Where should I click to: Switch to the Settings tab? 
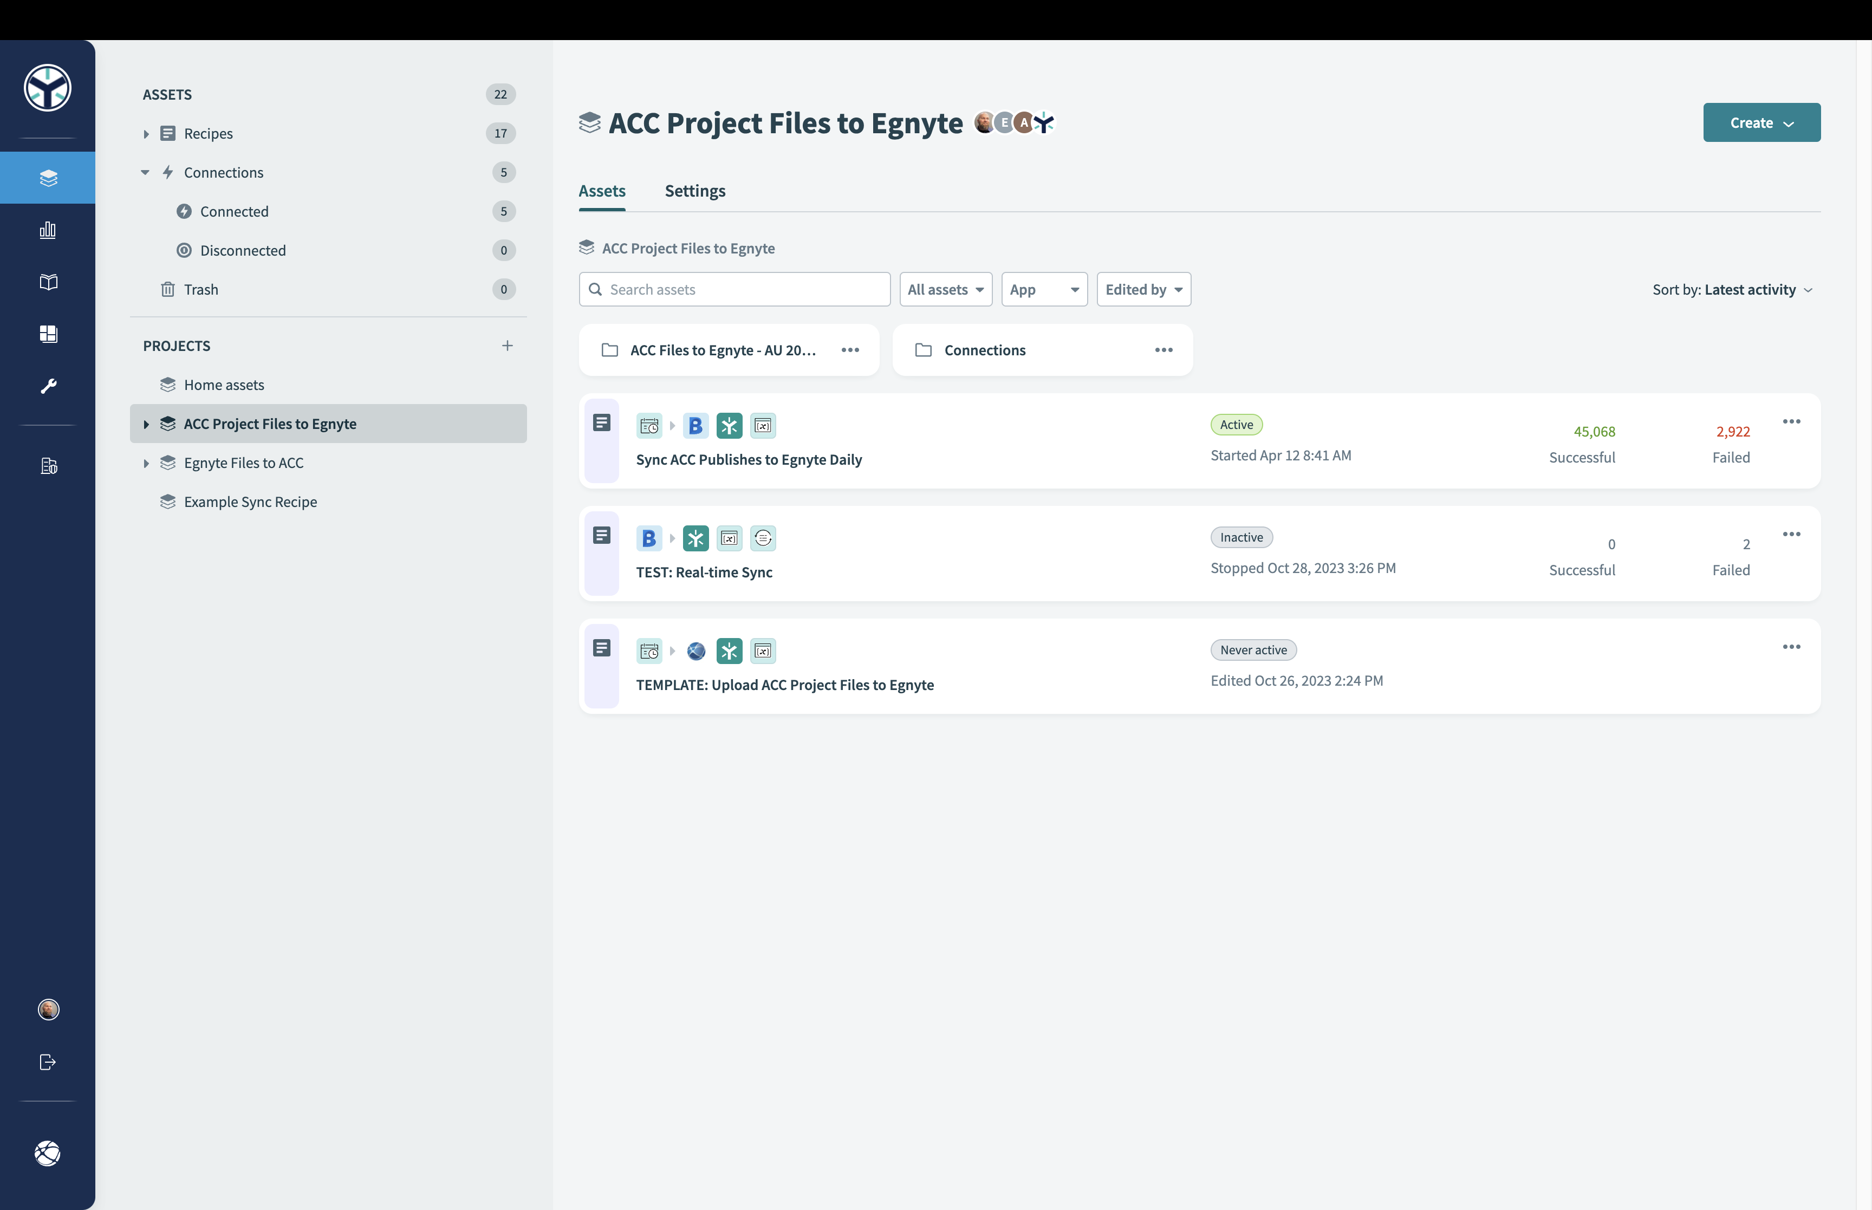point(694,191)
